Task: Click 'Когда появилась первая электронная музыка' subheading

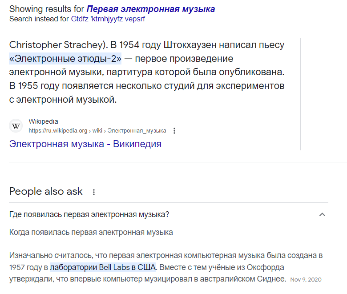Action: click(x=91, y=232)
